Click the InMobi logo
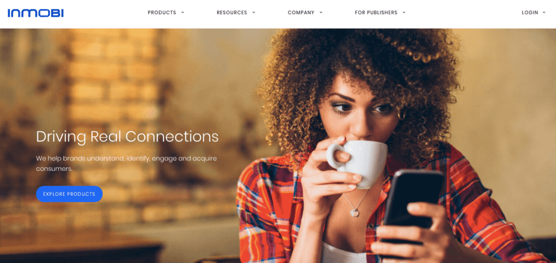This screenshot has width=556, height=263. pos(35,13)
